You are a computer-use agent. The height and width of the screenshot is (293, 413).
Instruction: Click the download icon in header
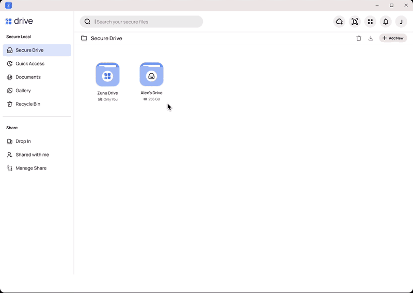pos(371,38)
